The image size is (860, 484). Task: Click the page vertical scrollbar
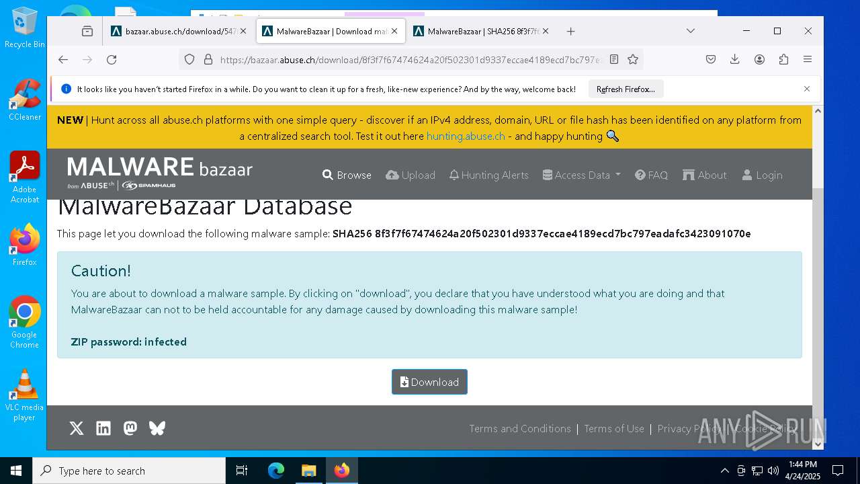pos(818,278)
